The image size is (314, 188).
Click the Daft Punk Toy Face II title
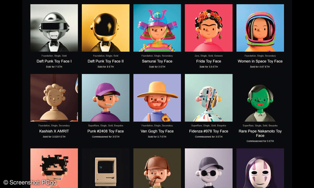105,61
